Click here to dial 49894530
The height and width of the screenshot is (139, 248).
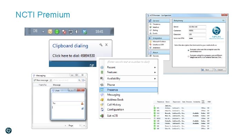[x=74, y=56]
